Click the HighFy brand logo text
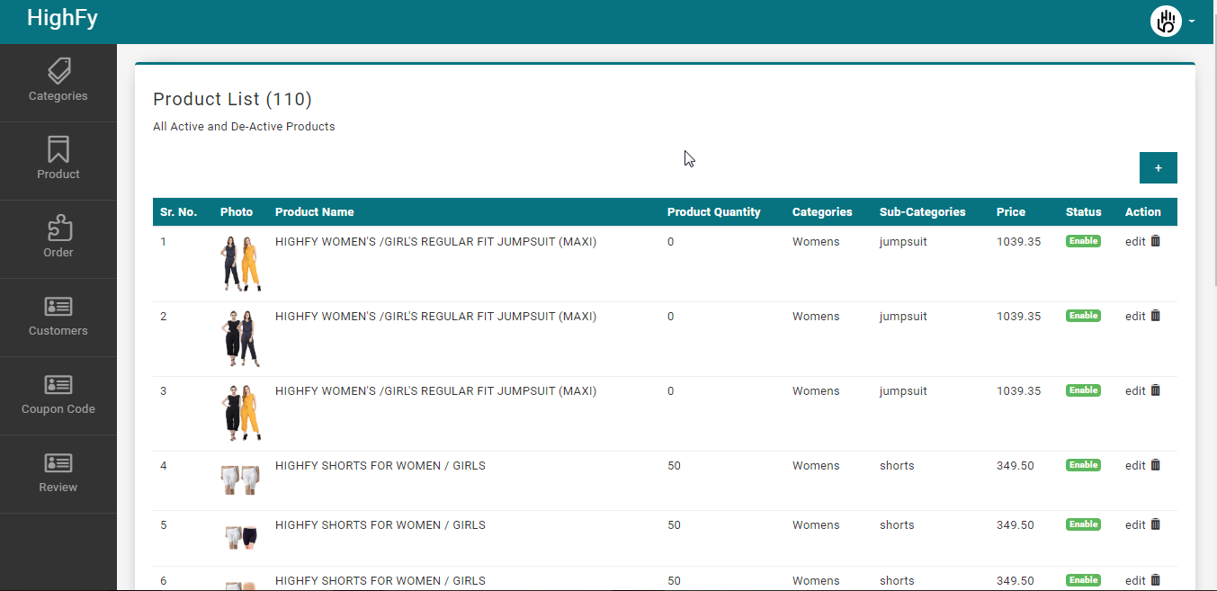1217x591 pixels. coord(62,18)
